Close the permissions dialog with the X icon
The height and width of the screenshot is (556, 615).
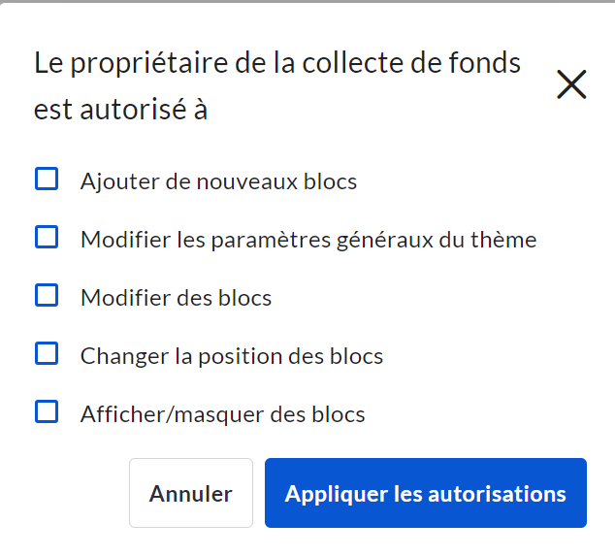click(571, 85)
